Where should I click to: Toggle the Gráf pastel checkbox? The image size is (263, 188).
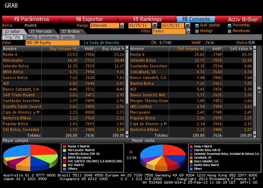tap(197, 25)
